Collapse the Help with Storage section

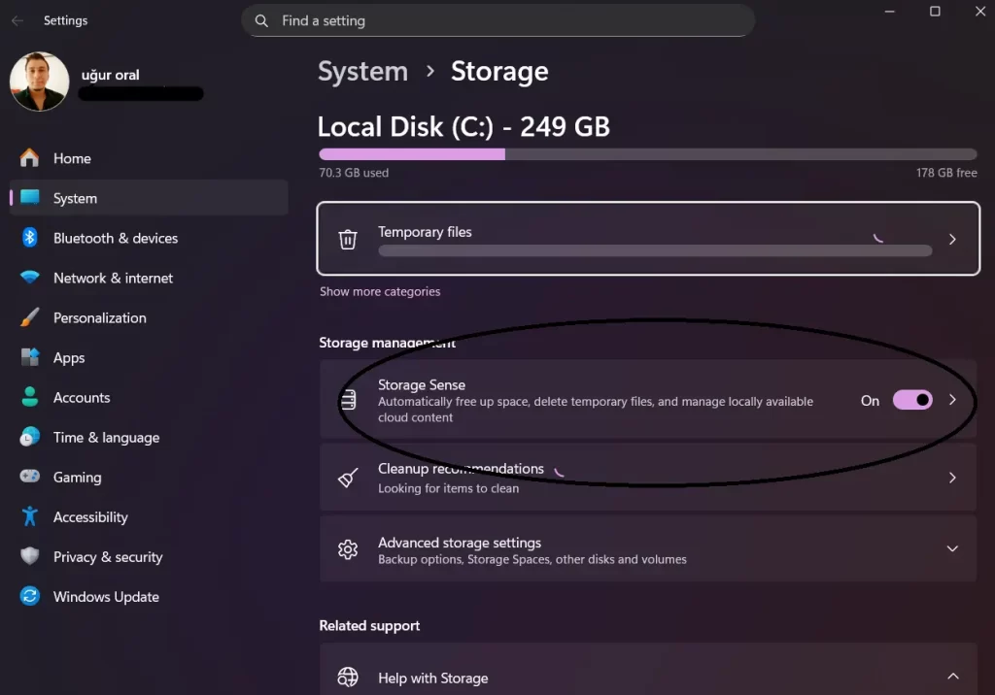pyautogui.click(x=951, y=675)
